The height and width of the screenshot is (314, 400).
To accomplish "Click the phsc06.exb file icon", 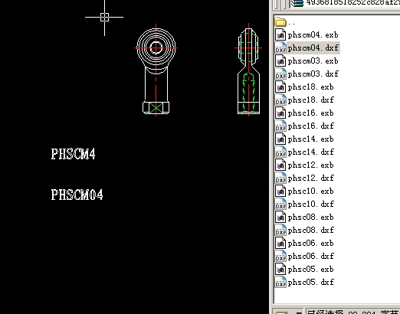I will click(x=280, y=243).
